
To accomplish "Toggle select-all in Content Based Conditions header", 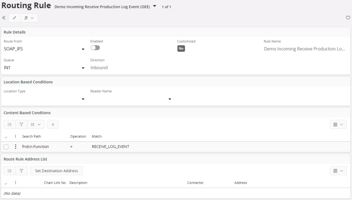I will [x=6, y=137].
